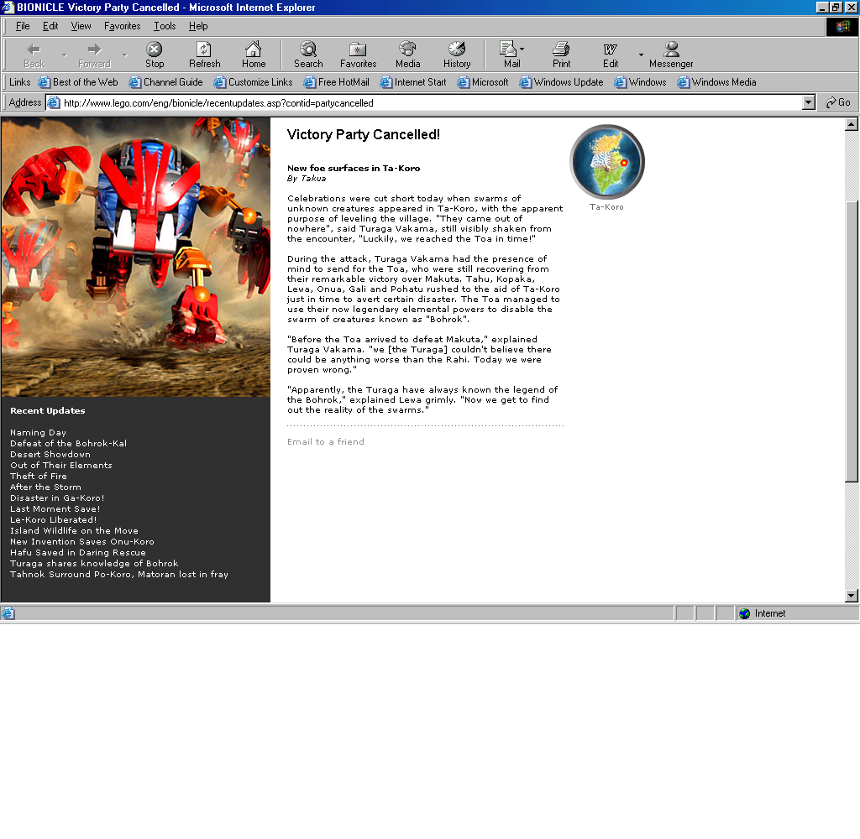The height and width of the screenshot is (839, 860).
Task: Open Best of the Web link
Action: (78, 82)
